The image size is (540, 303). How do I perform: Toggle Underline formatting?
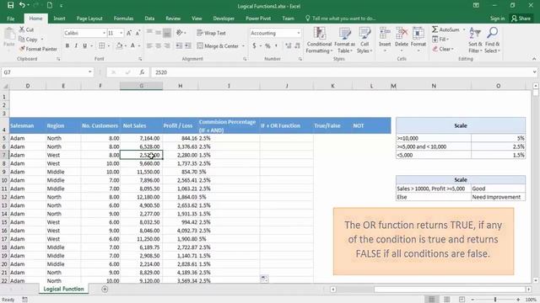pos(84,45)
